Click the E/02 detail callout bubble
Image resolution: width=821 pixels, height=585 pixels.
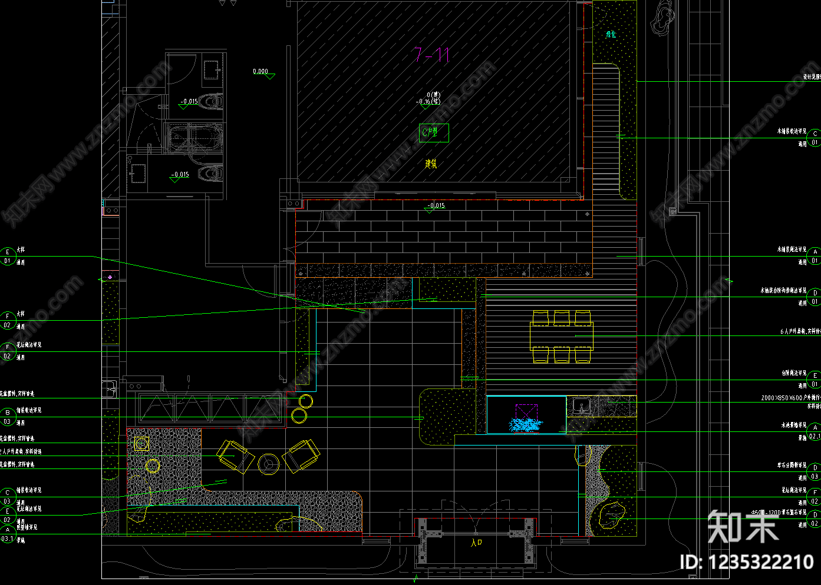point(8,516)
